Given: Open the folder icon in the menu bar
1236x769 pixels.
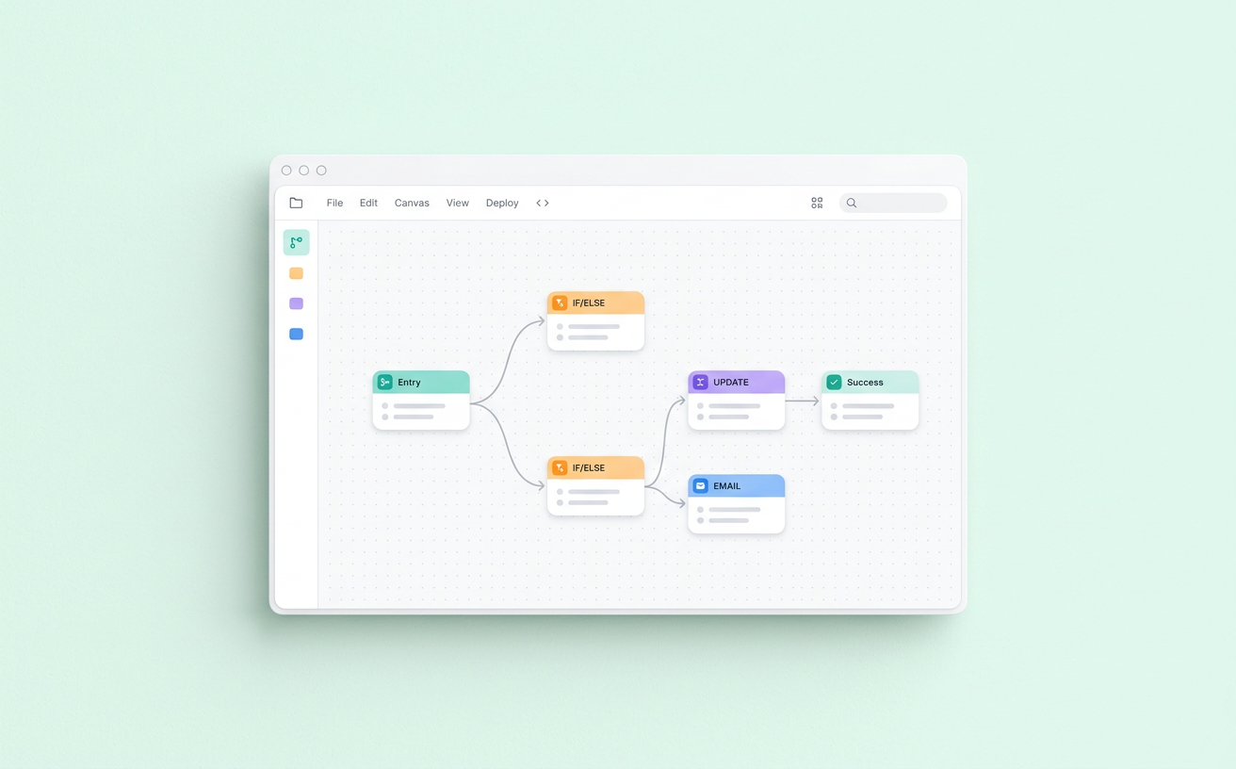Looking at the screenshot, I should tap(296, 203).
